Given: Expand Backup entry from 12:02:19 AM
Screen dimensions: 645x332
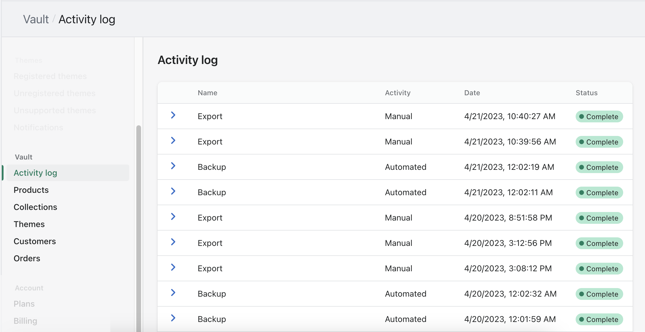Looking at the screenshot, I should (173, 166).
